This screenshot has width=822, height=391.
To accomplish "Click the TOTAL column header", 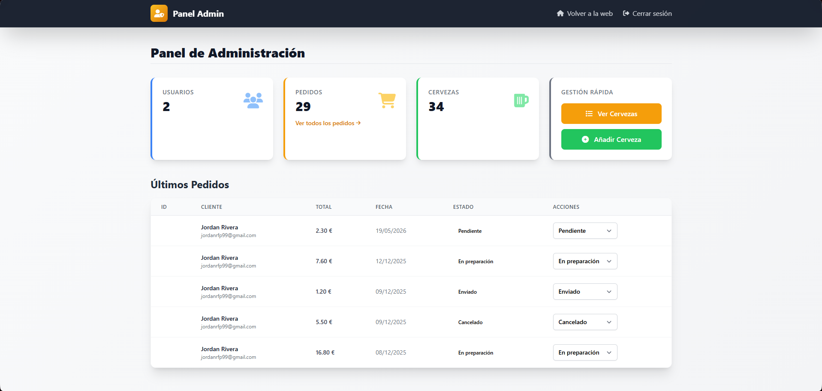I will point(324,207).
